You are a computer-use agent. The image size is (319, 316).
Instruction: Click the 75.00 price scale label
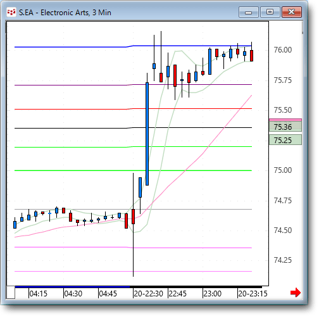[x=283, y=170]
